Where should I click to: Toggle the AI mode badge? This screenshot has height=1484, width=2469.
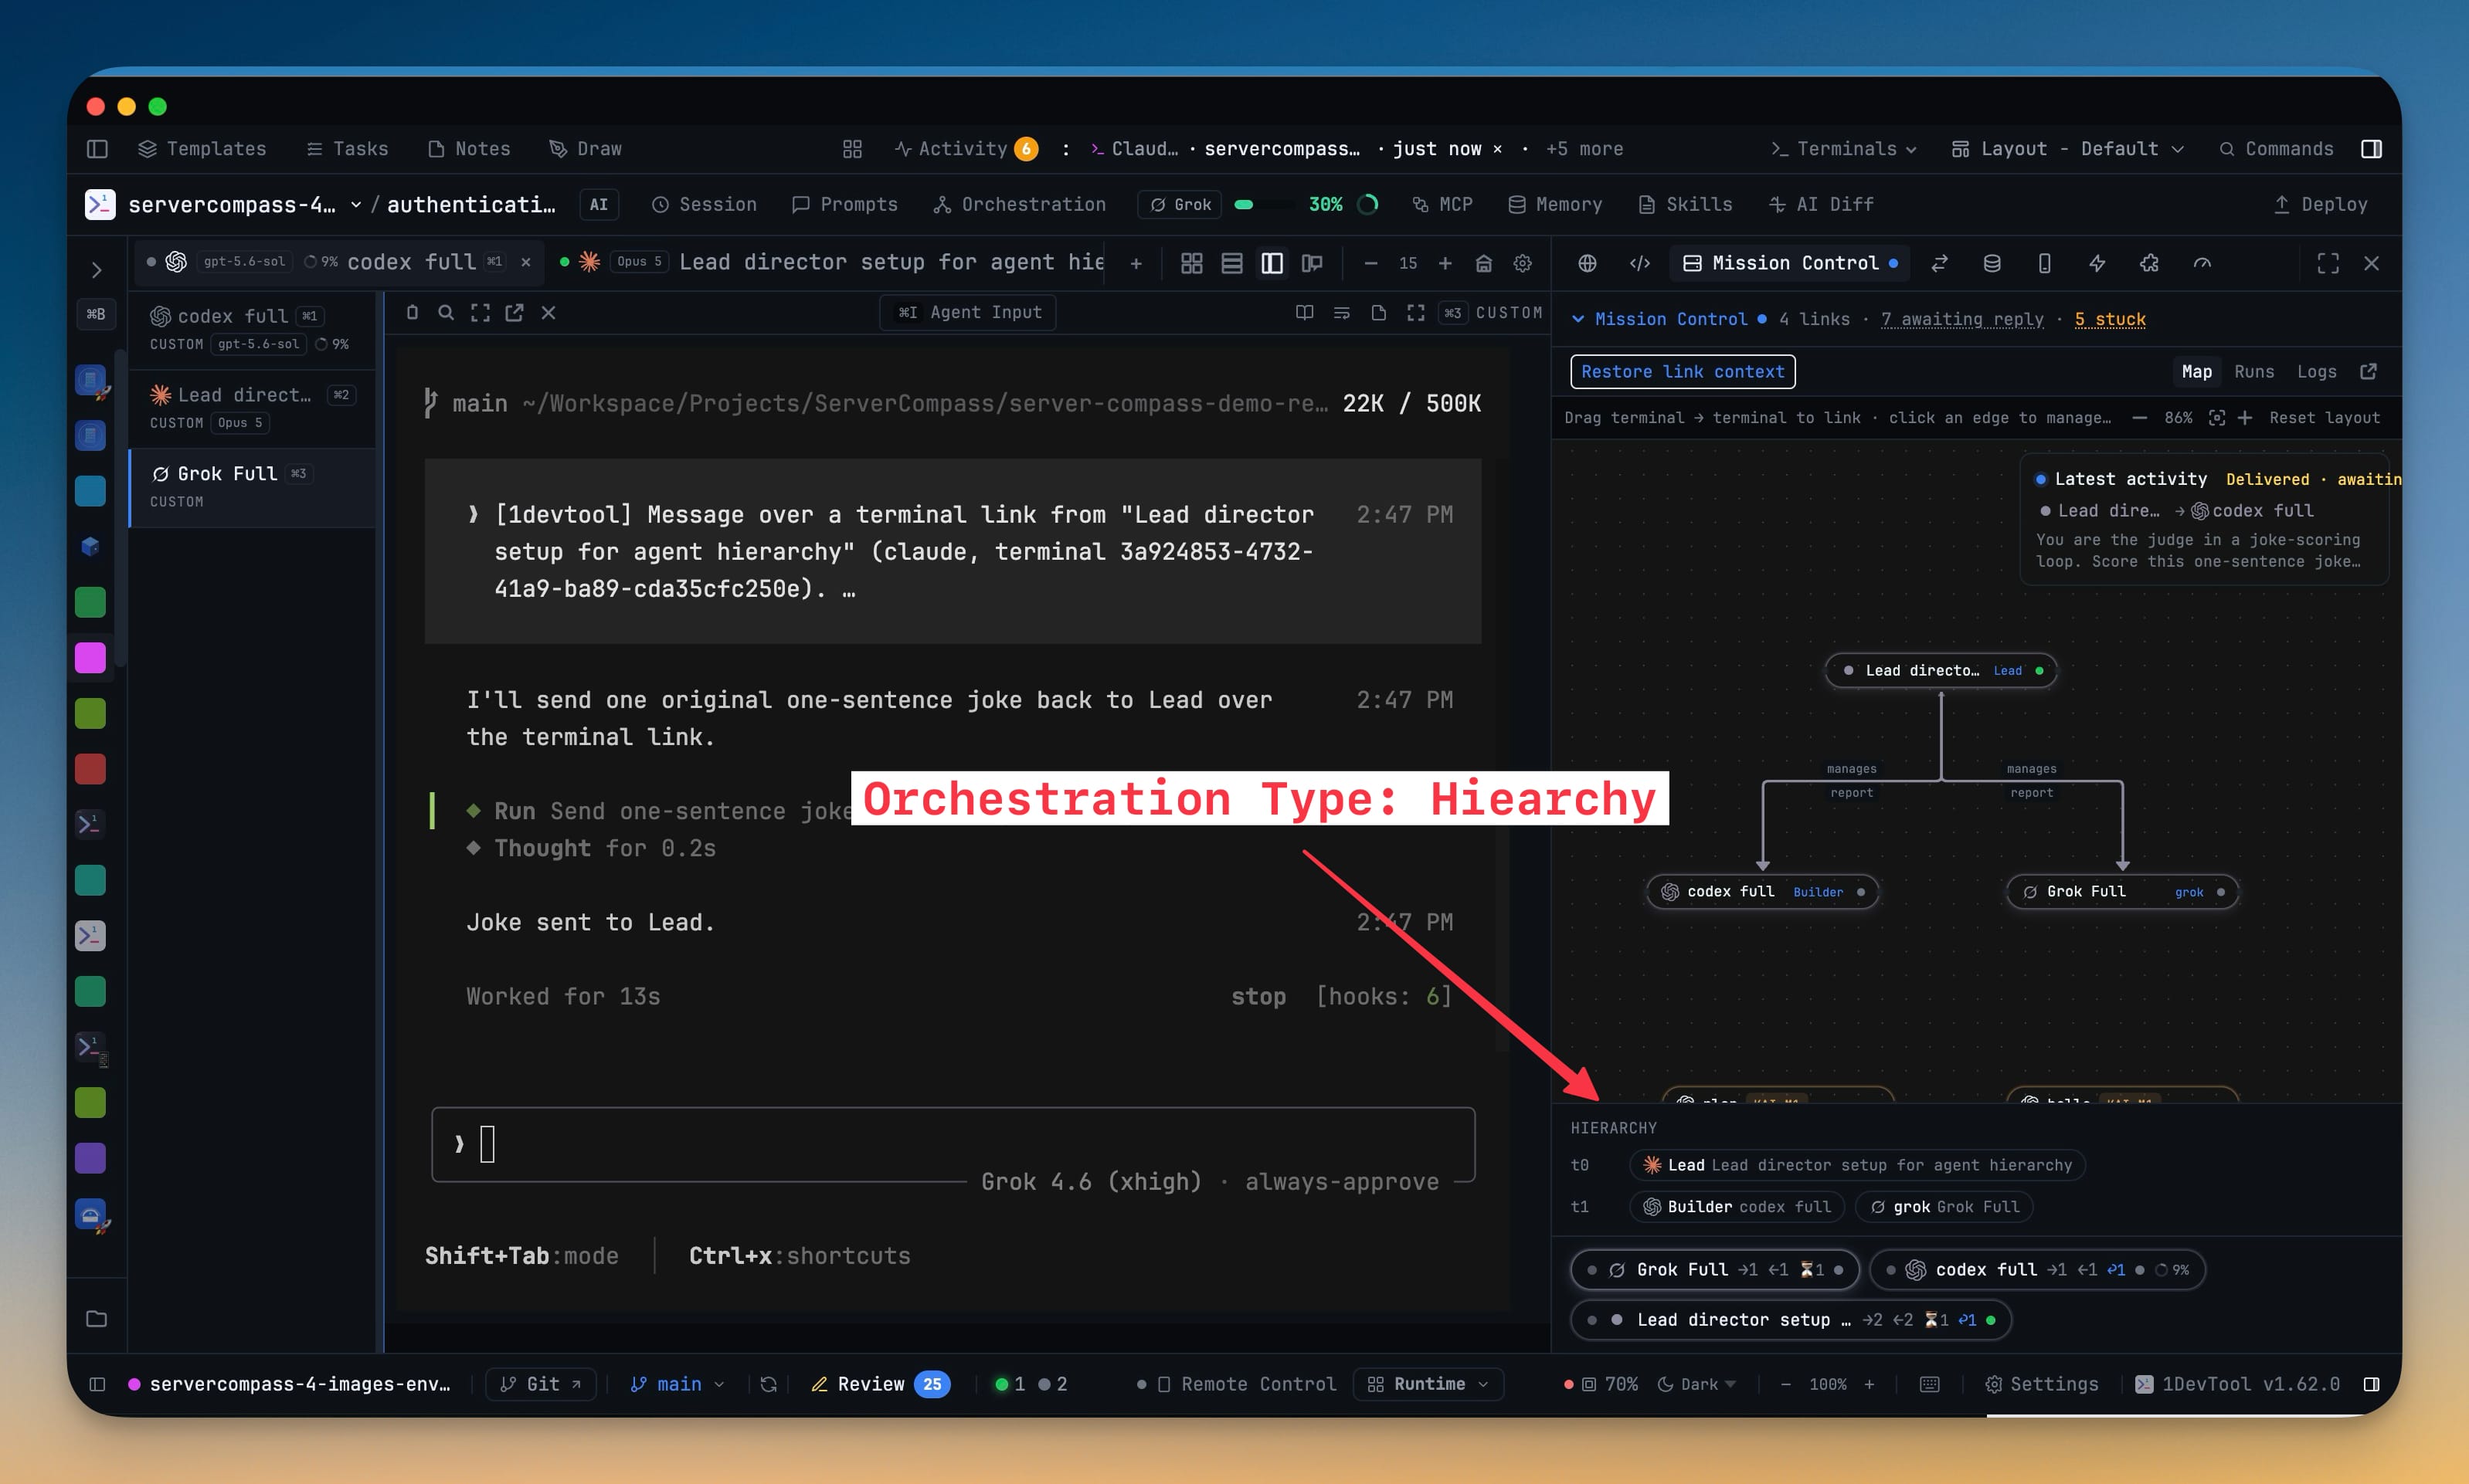point(598,205)
